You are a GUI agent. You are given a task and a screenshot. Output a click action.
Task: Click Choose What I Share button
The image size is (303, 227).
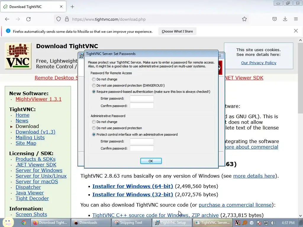tap(177, 31)
